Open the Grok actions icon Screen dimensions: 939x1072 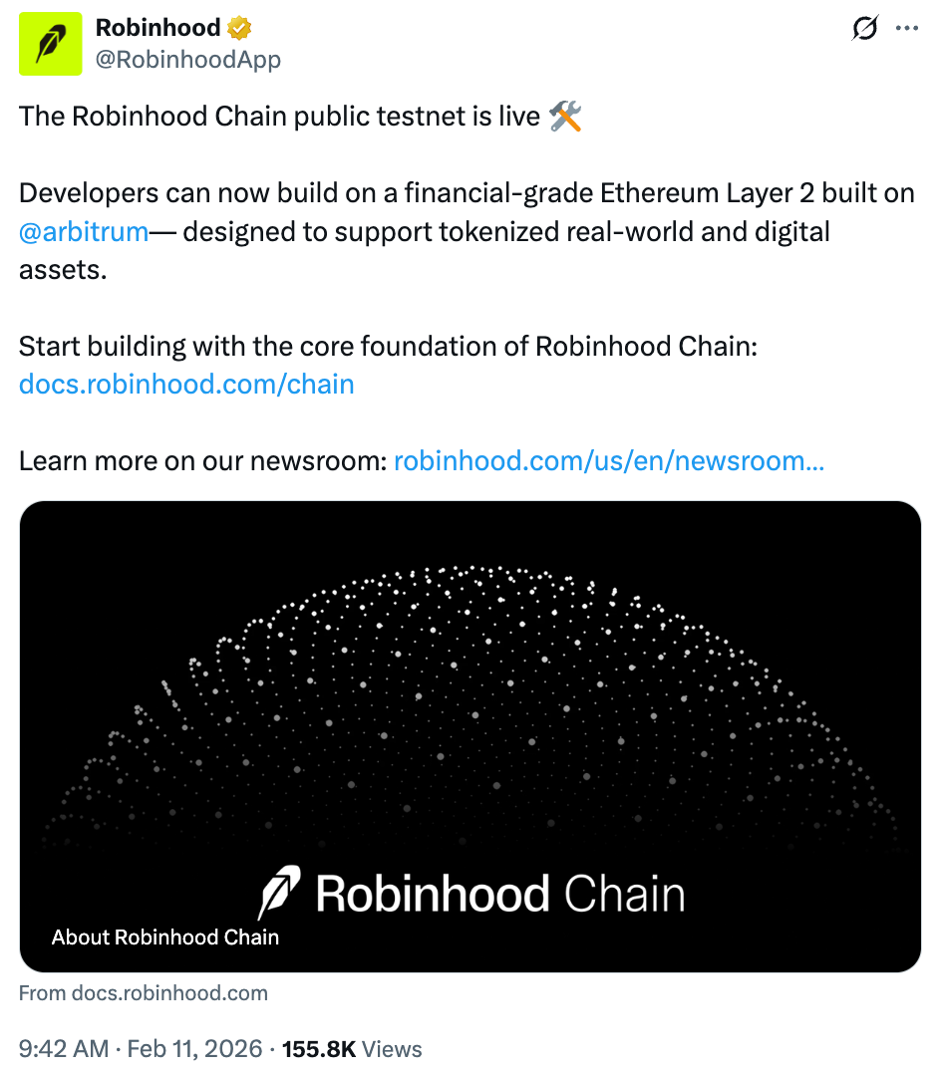(865, 30)
